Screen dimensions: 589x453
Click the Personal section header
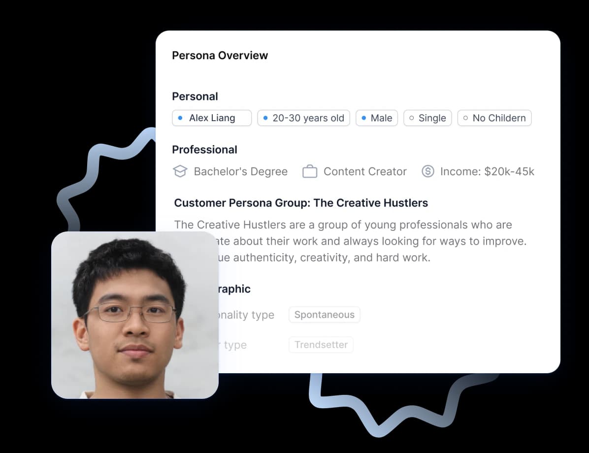(195, 96)
